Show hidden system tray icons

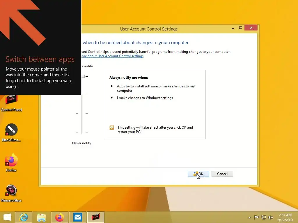(x=249, y=217)
